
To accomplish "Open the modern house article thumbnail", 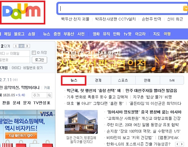I will (x=81, y=122).
